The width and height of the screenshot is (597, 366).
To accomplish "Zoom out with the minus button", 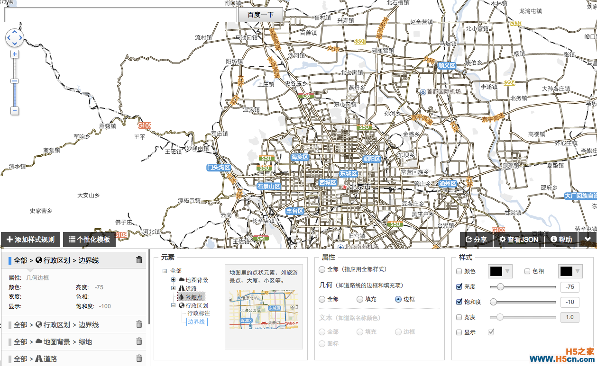I will pyautogui.click(x=15, y=111).
